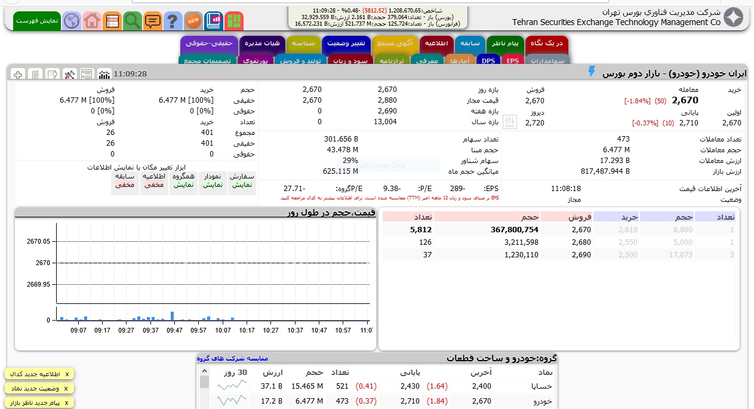Open the سود و زیان tab

pos(350,60)
